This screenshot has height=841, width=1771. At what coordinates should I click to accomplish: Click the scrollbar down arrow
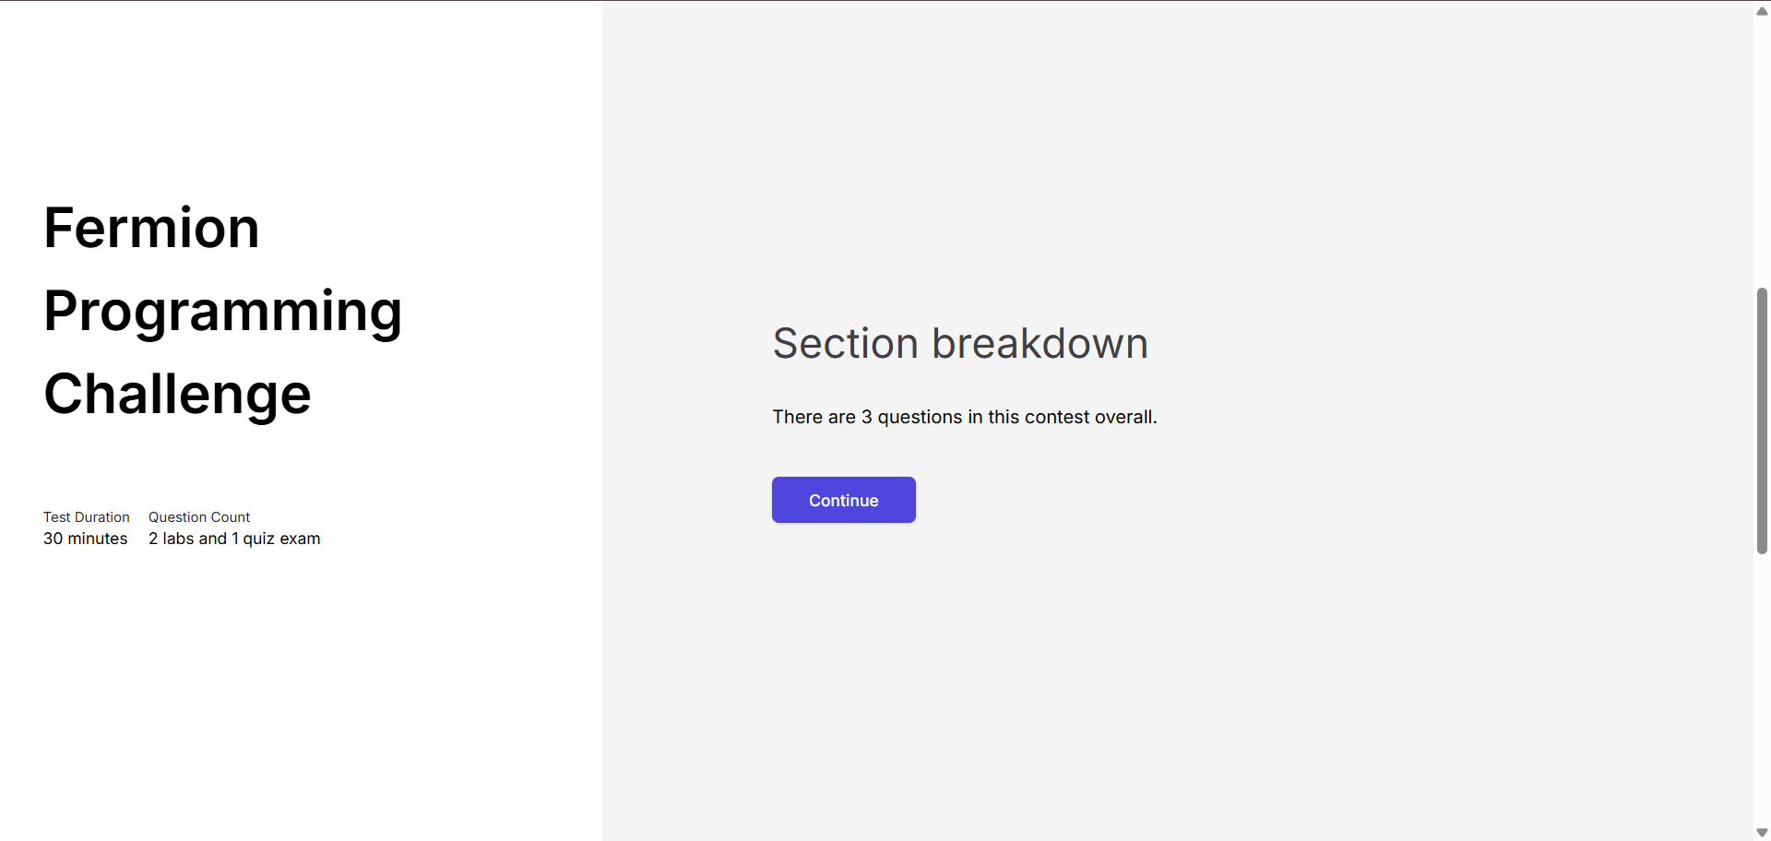[1762, 833]
